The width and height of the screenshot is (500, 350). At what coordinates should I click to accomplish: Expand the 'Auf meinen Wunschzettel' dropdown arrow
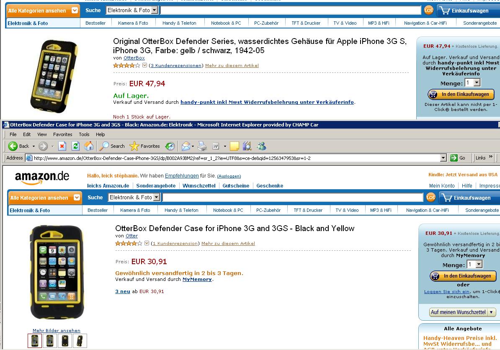(491, 312)
